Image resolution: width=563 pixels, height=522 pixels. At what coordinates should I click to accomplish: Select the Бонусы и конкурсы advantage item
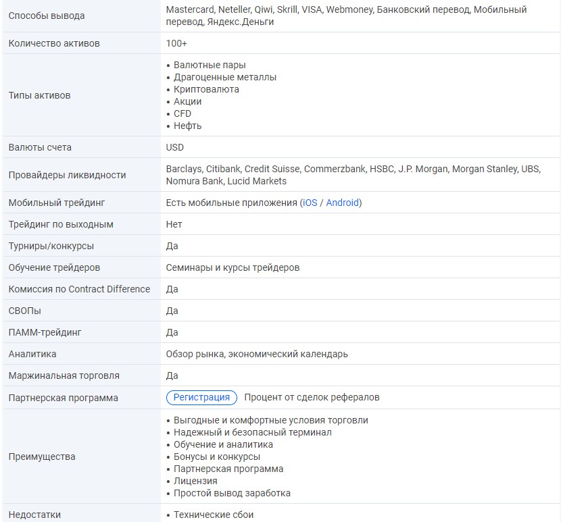pos(216,456)
